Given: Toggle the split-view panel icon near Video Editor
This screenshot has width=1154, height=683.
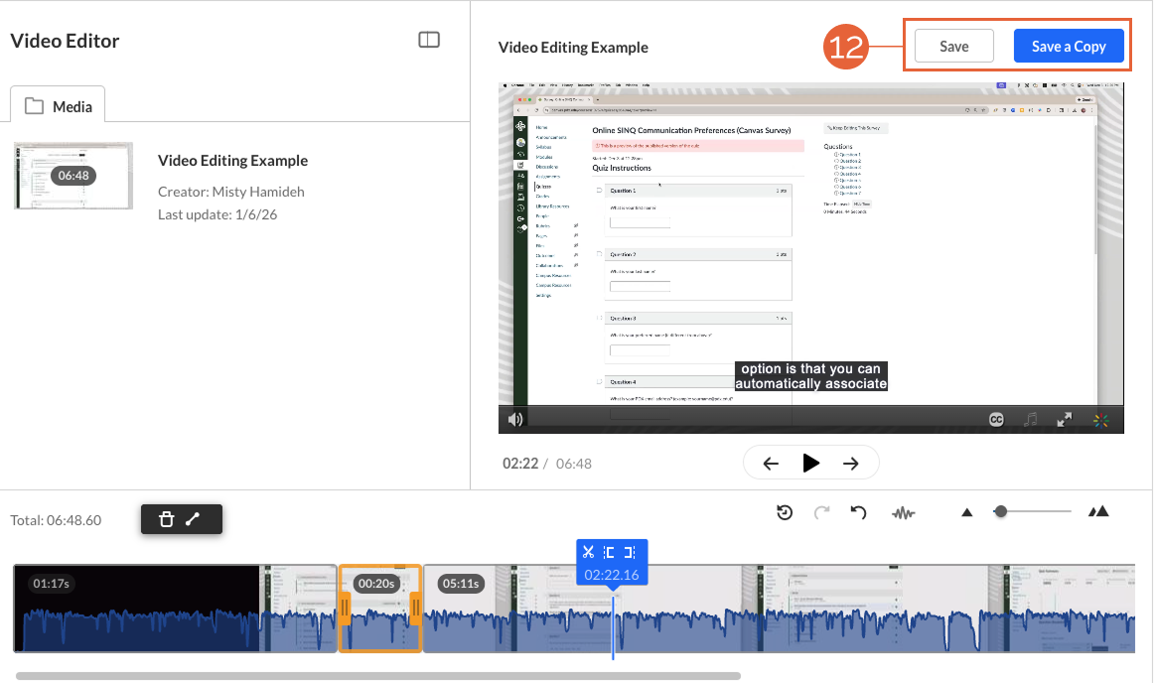Looking at the screenshot, I should (429, 39).
